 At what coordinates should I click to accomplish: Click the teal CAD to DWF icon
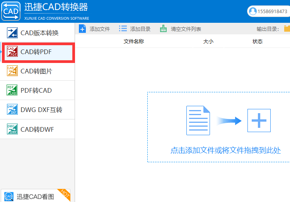(12, 129)
